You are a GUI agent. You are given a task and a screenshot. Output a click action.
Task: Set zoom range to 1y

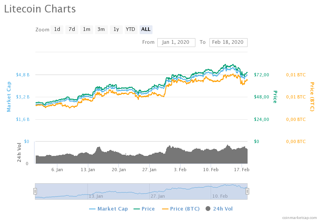[x=116, y=29]
